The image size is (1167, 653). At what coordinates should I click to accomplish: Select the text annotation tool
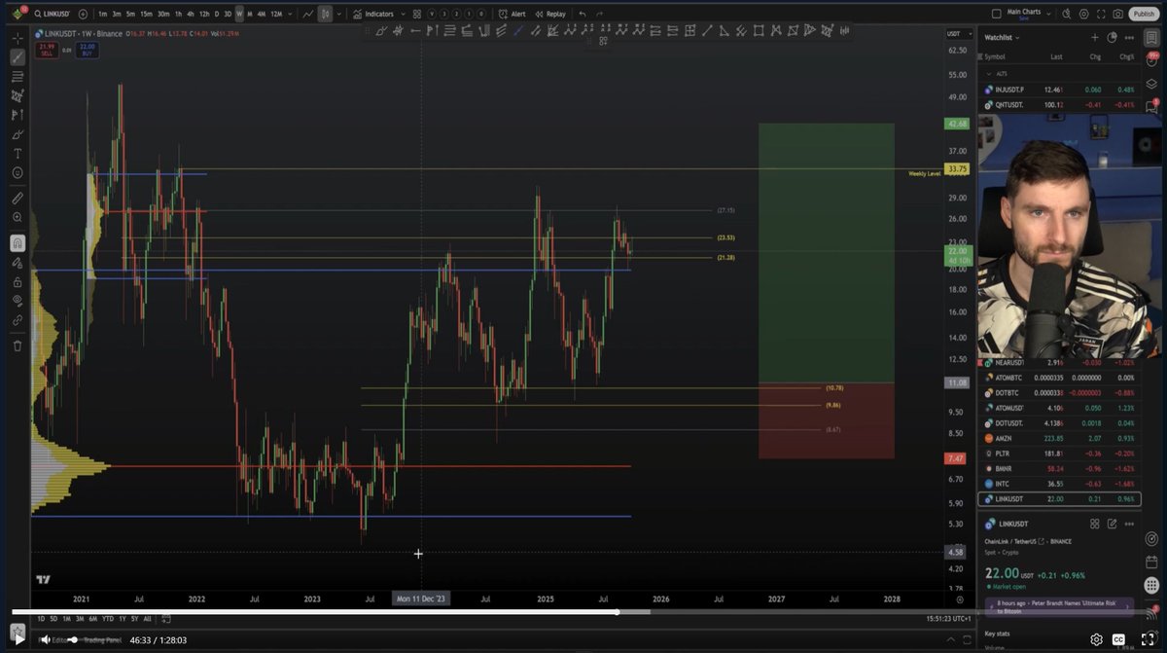pyautogui.click(x=18, y=153)
